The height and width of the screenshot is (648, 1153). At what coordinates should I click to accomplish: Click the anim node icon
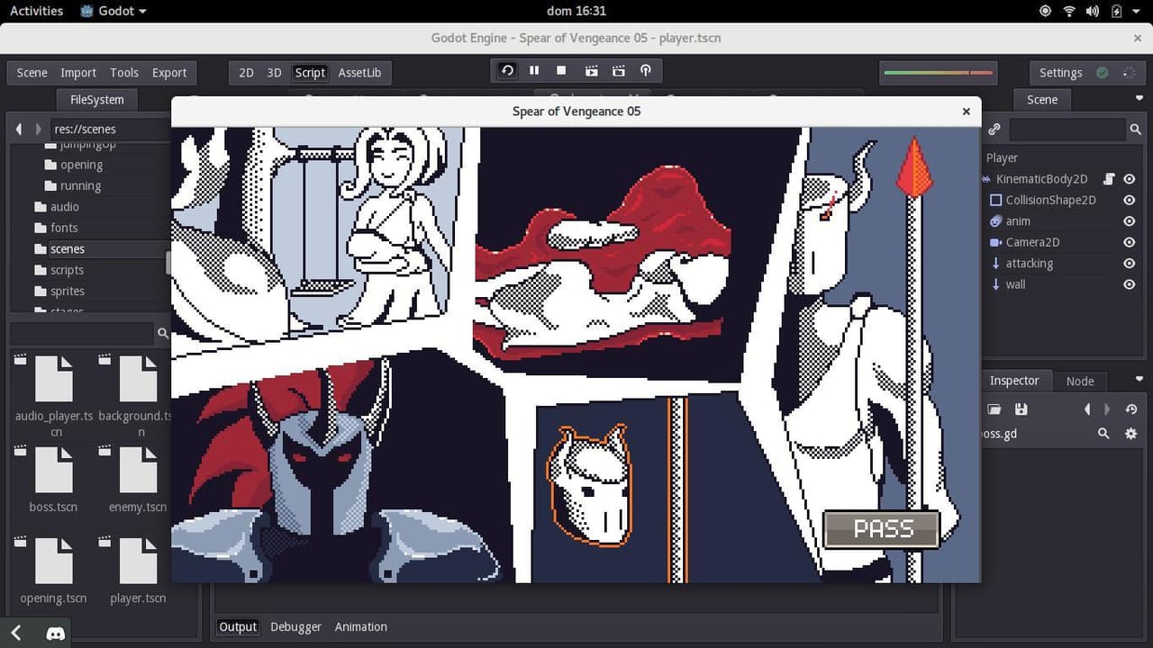(x=995, y=221)
